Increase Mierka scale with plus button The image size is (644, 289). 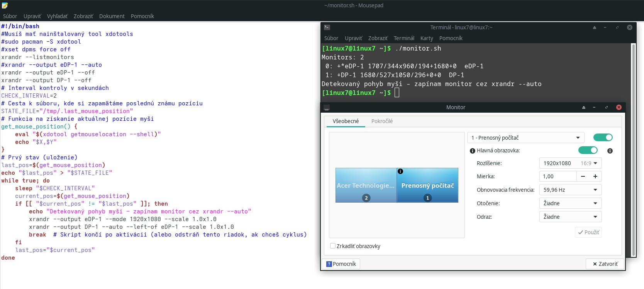(x=595, y=176)
